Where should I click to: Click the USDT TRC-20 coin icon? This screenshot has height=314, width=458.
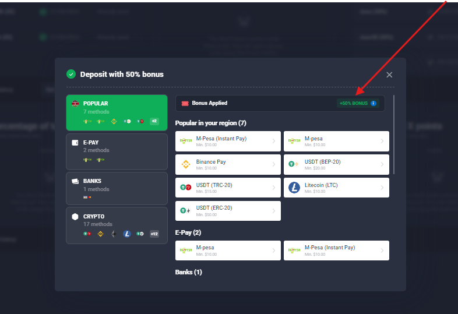point(185,188)
